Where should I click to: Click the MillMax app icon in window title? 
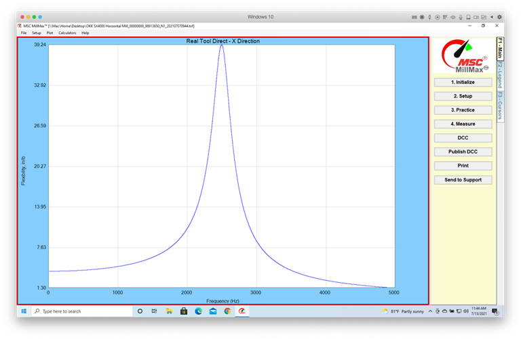[x=20, y=26]
